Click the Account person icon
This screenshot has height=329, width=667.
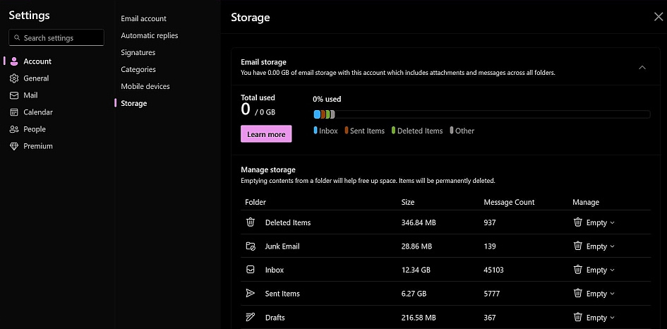pos(14,61)
